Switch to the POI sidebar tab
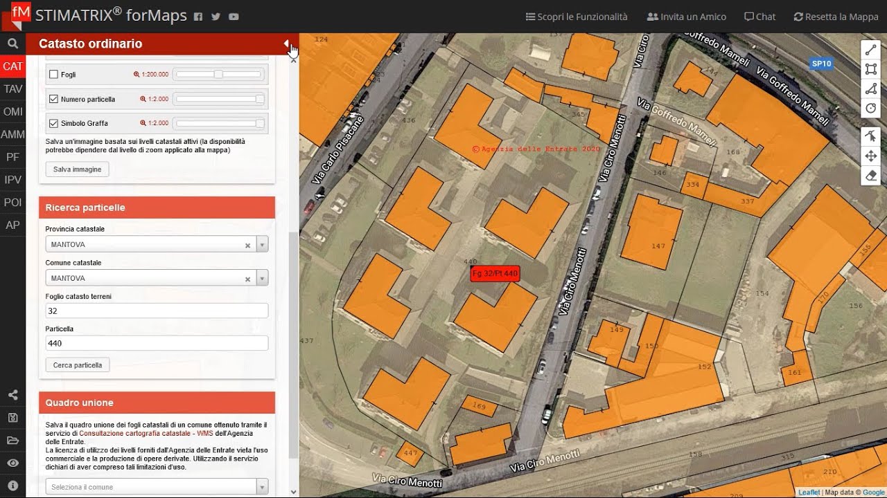 12,203
